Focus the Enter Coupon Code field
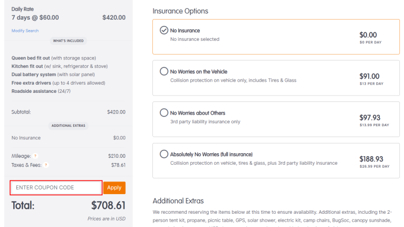Screen dimensions: 404x227 [56, 188]
